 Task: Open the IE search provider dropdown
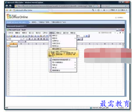(128, 6)
